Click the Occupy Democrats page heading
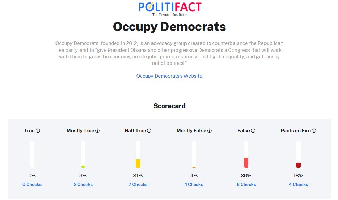338x200 pixels. tap(170, 27)
